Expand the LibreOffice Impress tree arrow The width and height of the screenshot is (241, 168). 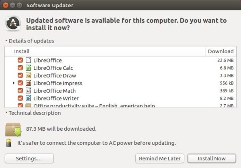point(14,83)
